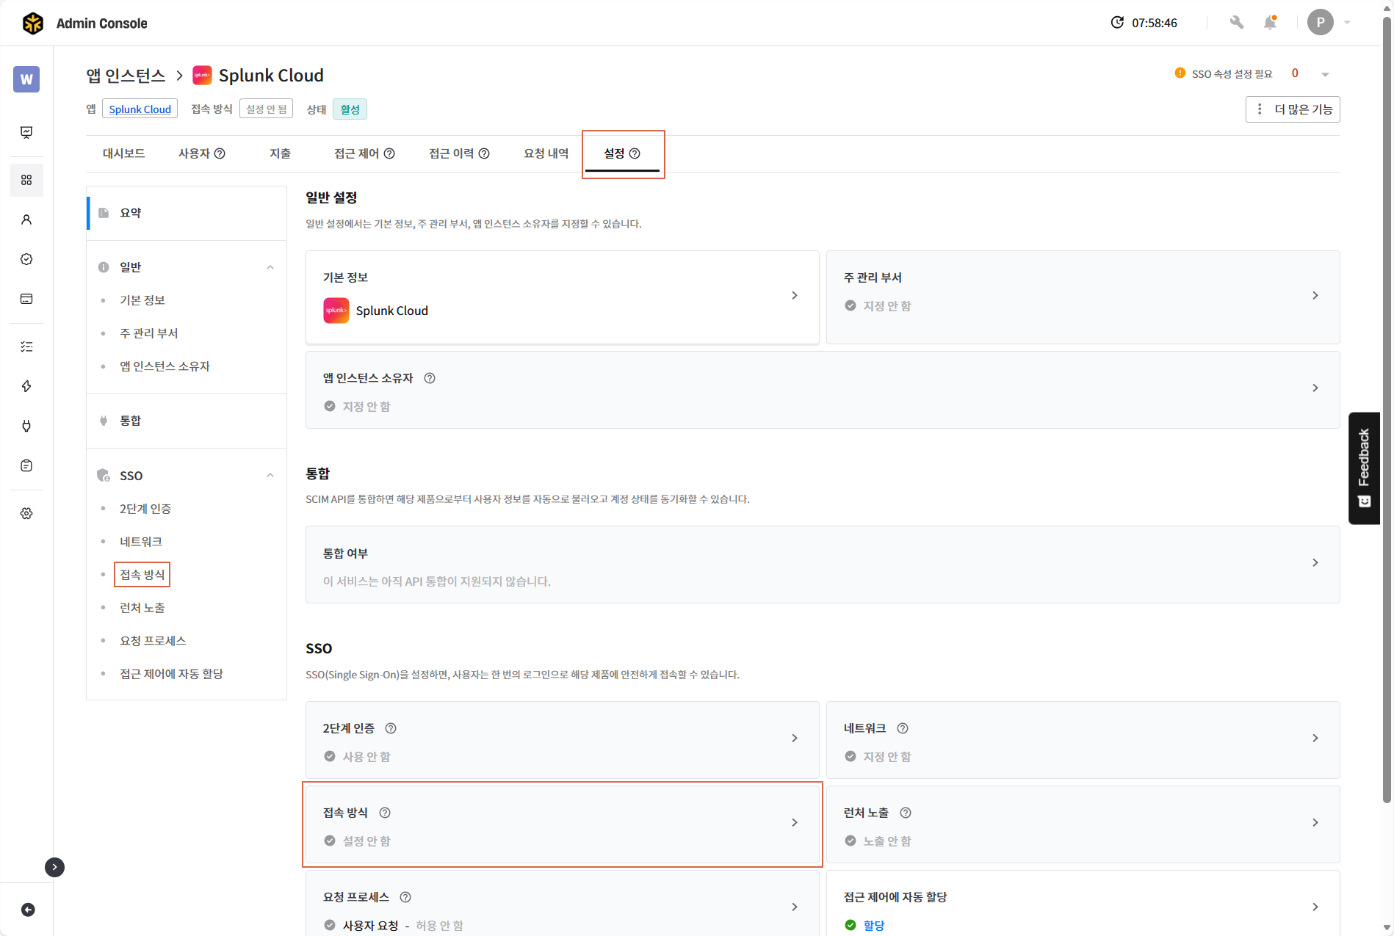Open the Splunk Cloud app link
The width and height of the screenshot is (1394, 936).
point(140,109)
